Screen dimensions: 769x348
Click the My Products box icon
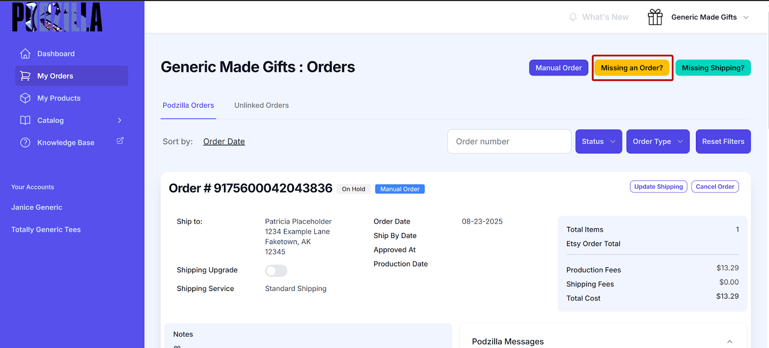pos(25,98)
